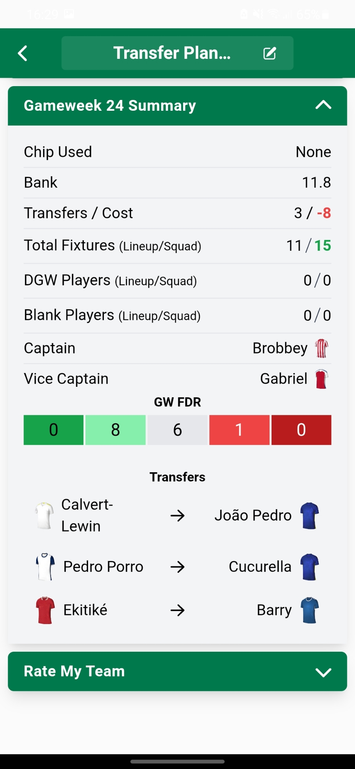Tap Barry's blue shirt icon
The image size is (355, 769).
310,610
